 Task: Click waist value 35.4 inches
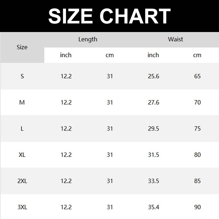tap(154, 207)
